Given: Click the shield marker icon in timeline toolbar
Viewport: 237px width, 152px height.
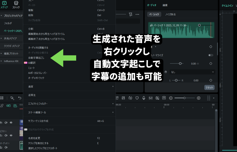Looking at the screenshot, I should [x=137, y=98].
